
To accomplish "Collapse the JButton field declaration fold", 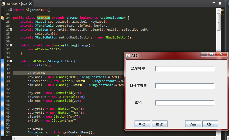I will click(11, 30).
